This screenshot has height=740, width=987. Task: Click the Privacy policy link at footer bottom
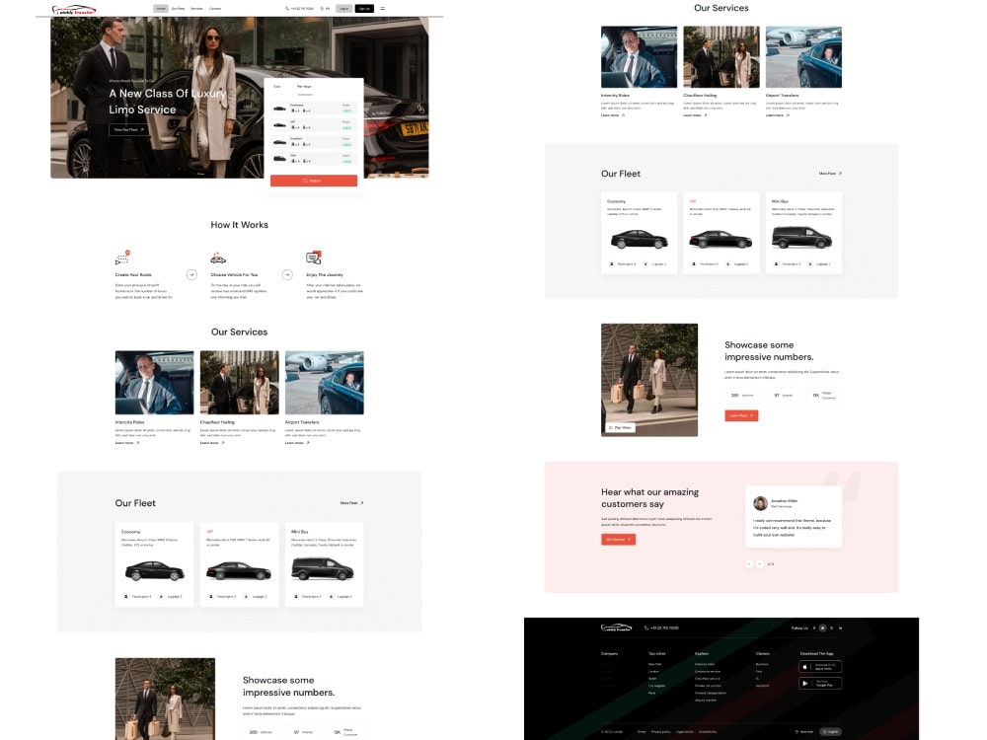click(x=661, y=732)
